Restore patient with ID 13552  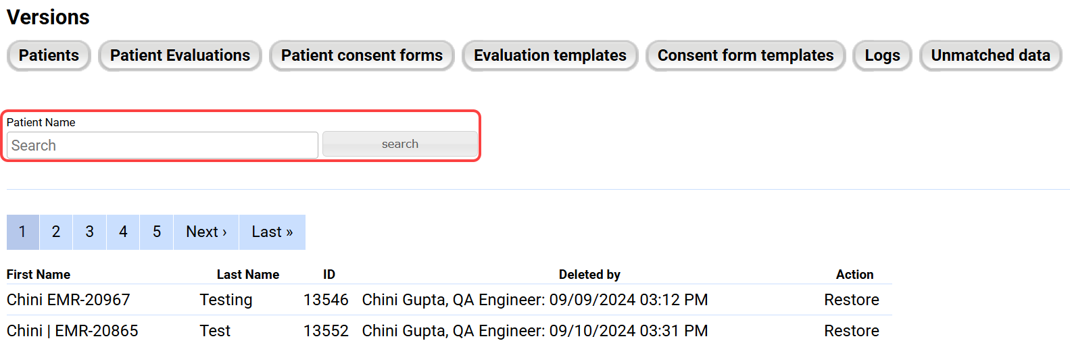tap(851, 331)
